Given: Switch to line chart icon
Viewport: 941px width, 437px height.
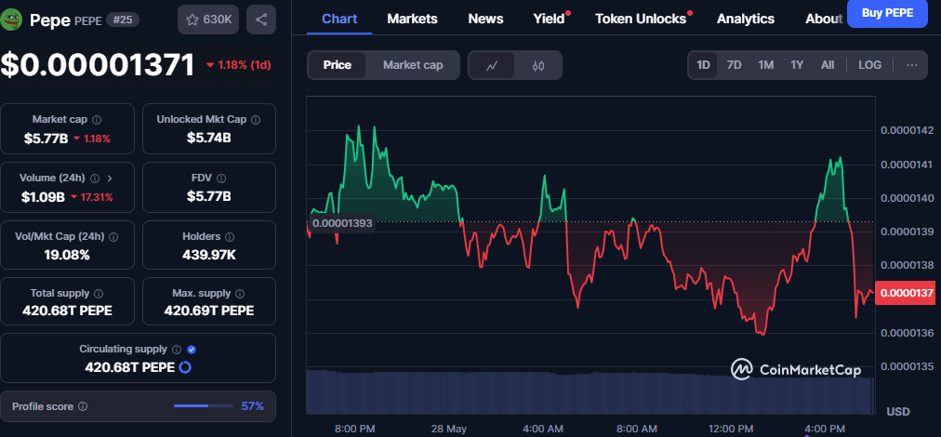Looking at the screenshot, I should [x=492, y=65].
